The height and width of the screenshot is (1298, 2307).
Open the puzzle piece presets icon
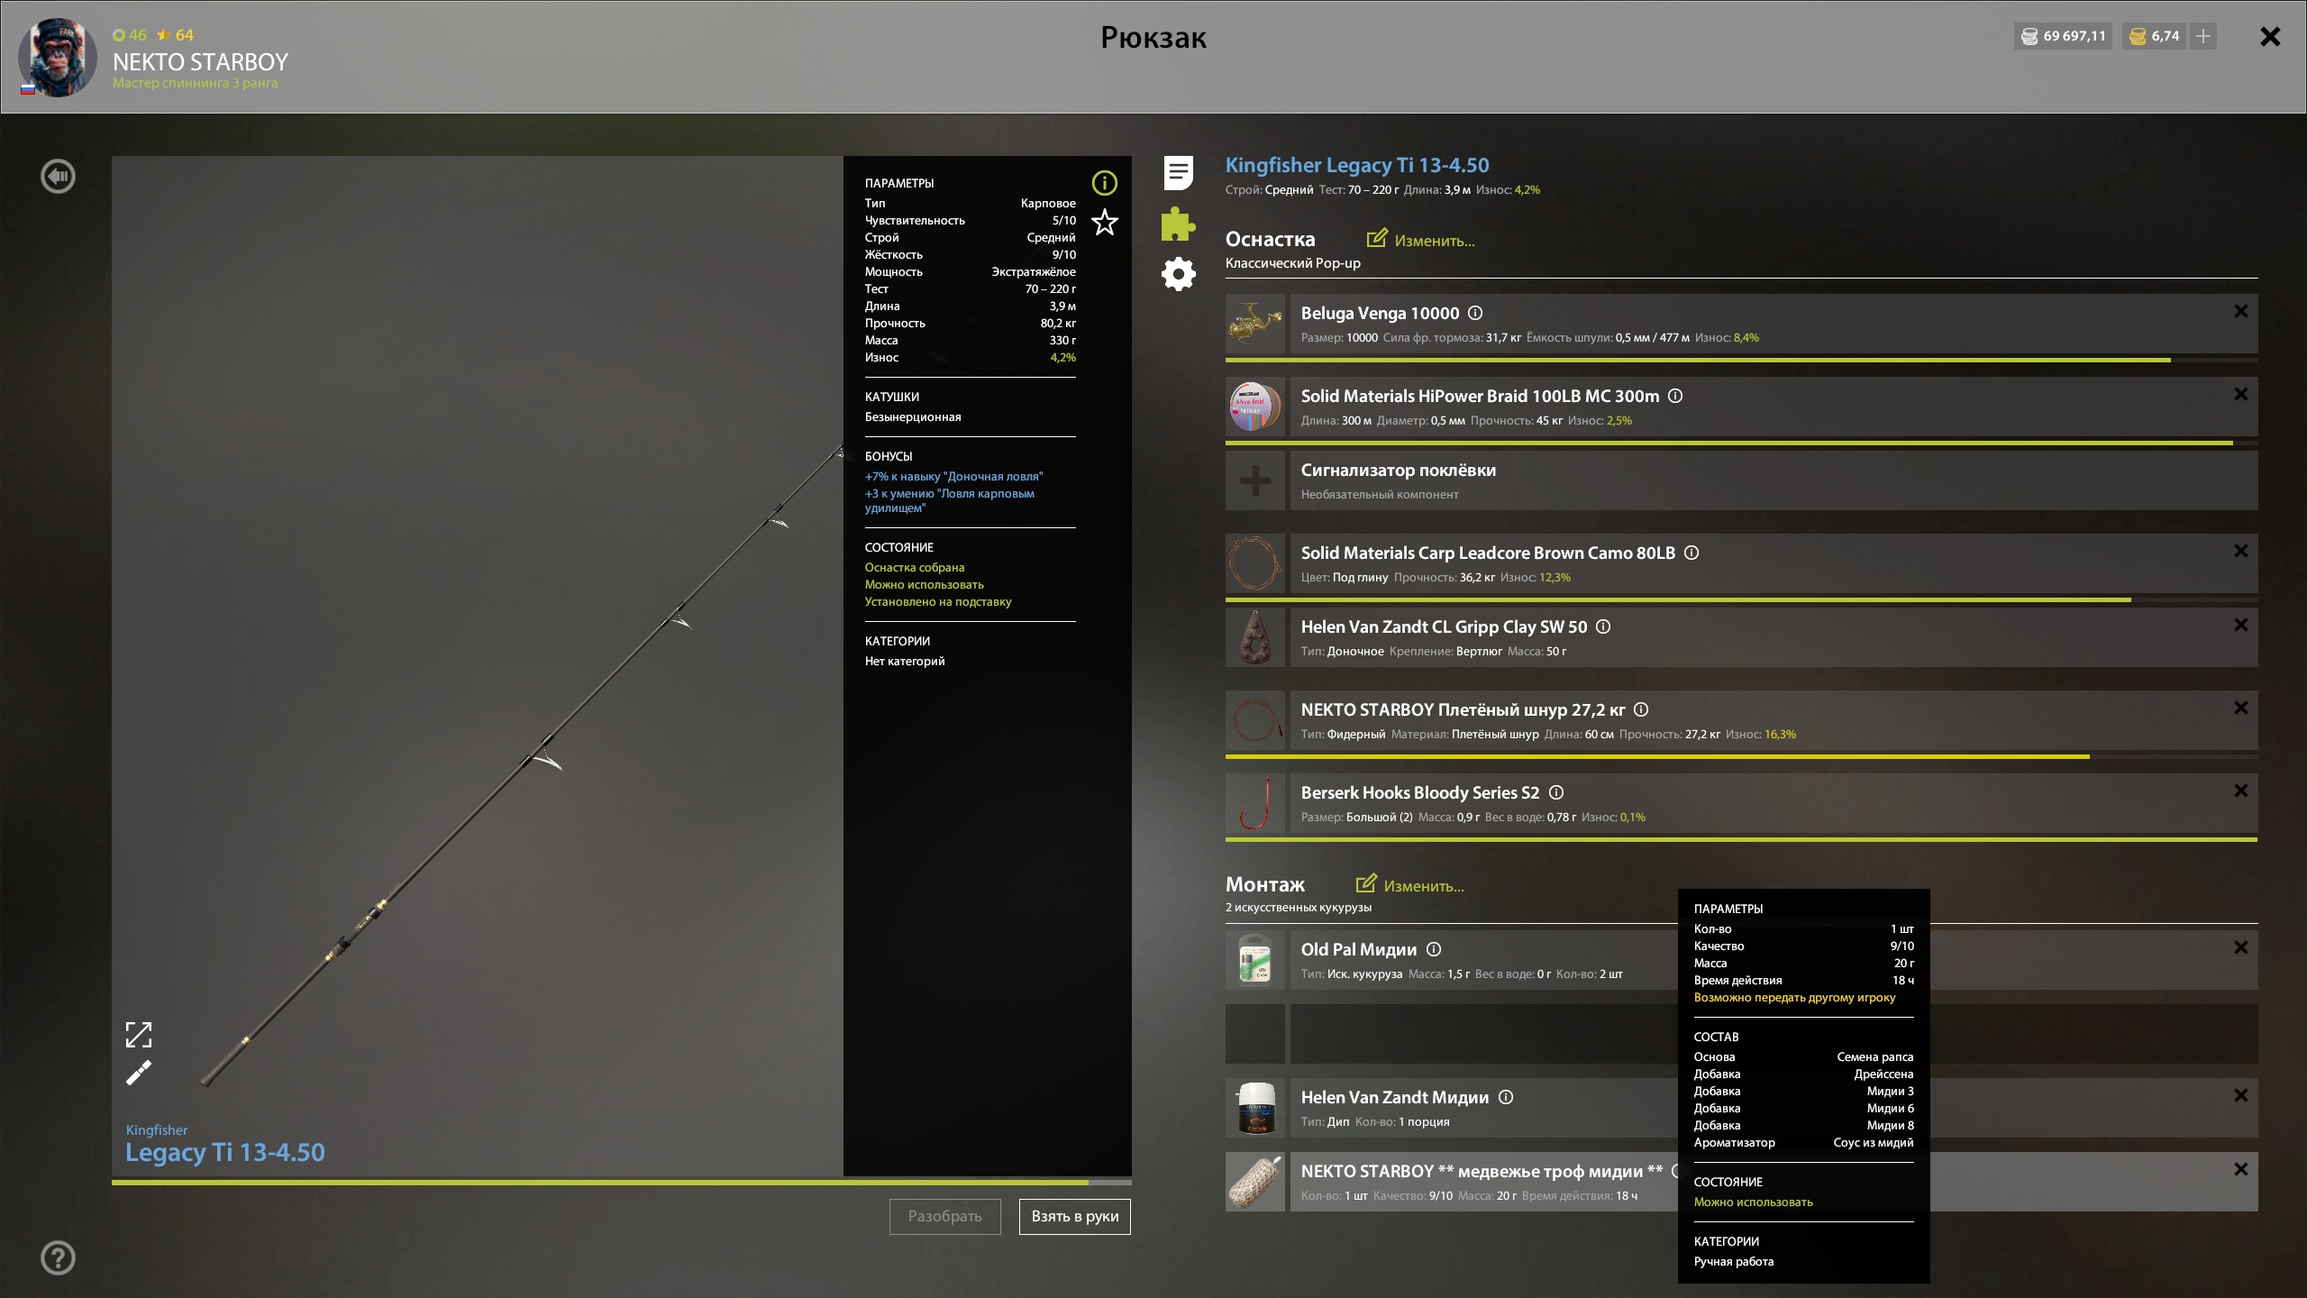1178,224
